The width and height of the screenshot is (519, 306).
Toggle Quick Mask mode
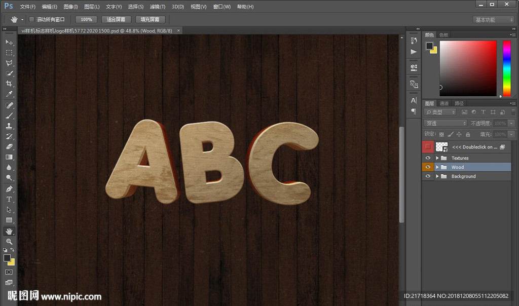click(x=9, y=272)
